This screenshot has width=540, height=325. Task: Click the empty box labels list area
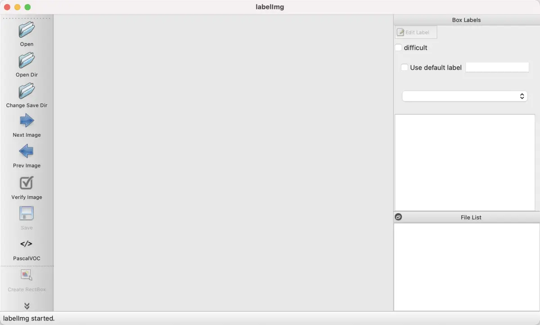(464, 162)
